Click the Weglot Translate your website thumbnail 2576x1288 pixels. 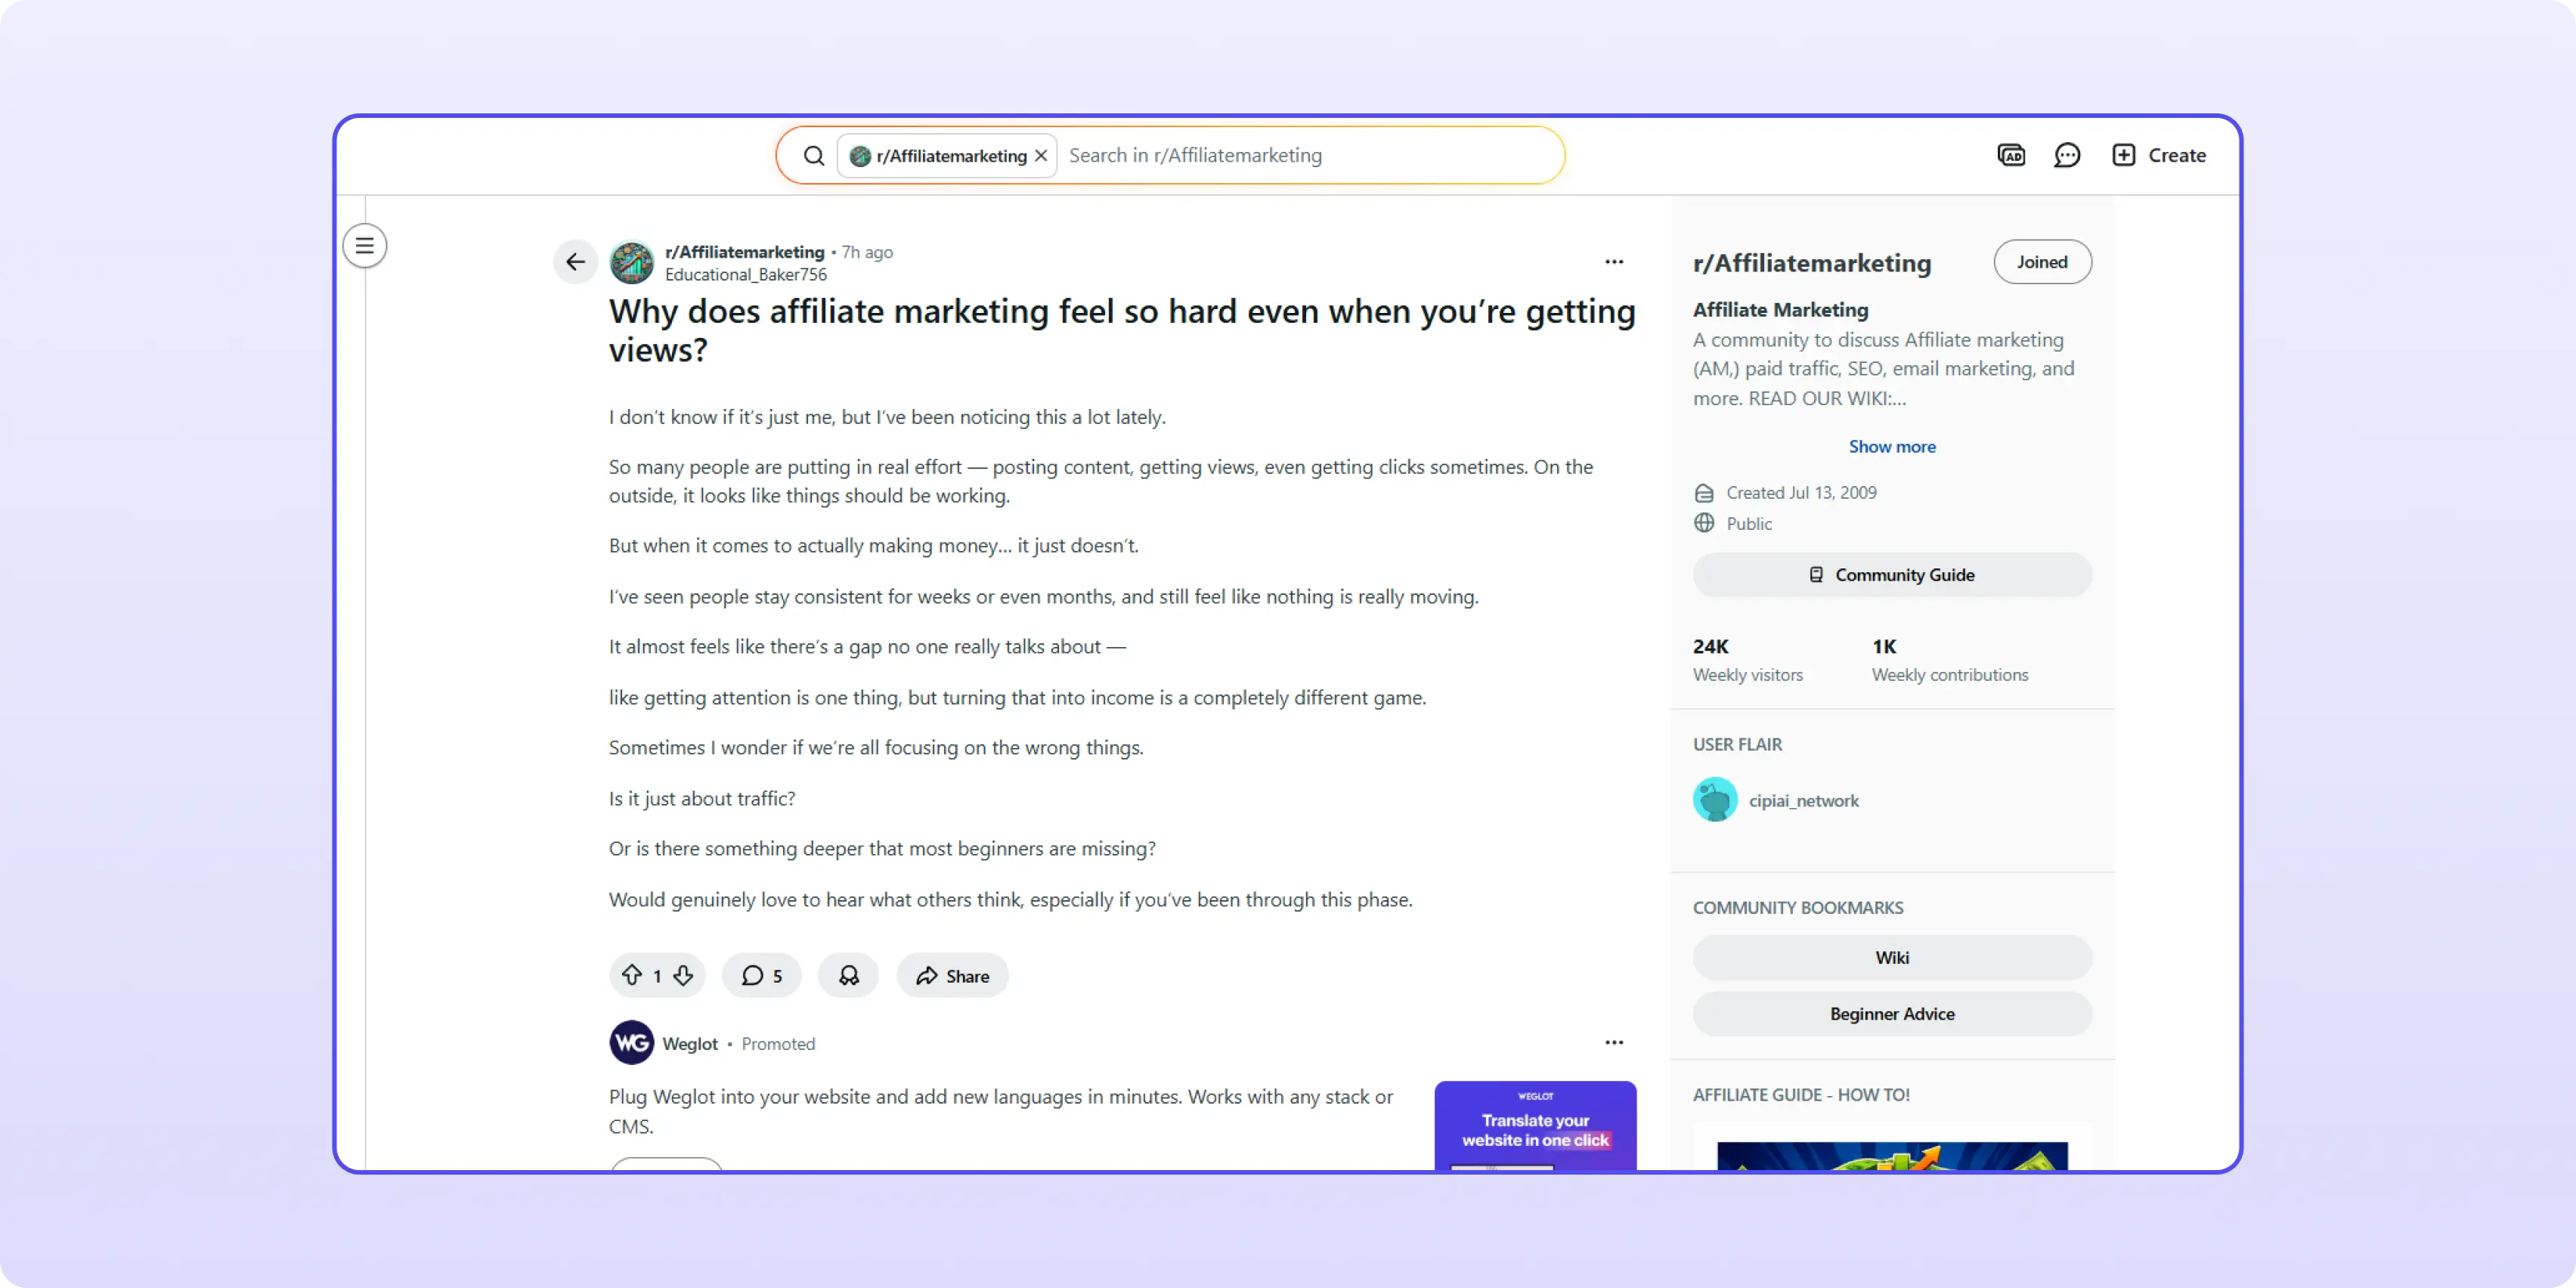(1535, 1126)
